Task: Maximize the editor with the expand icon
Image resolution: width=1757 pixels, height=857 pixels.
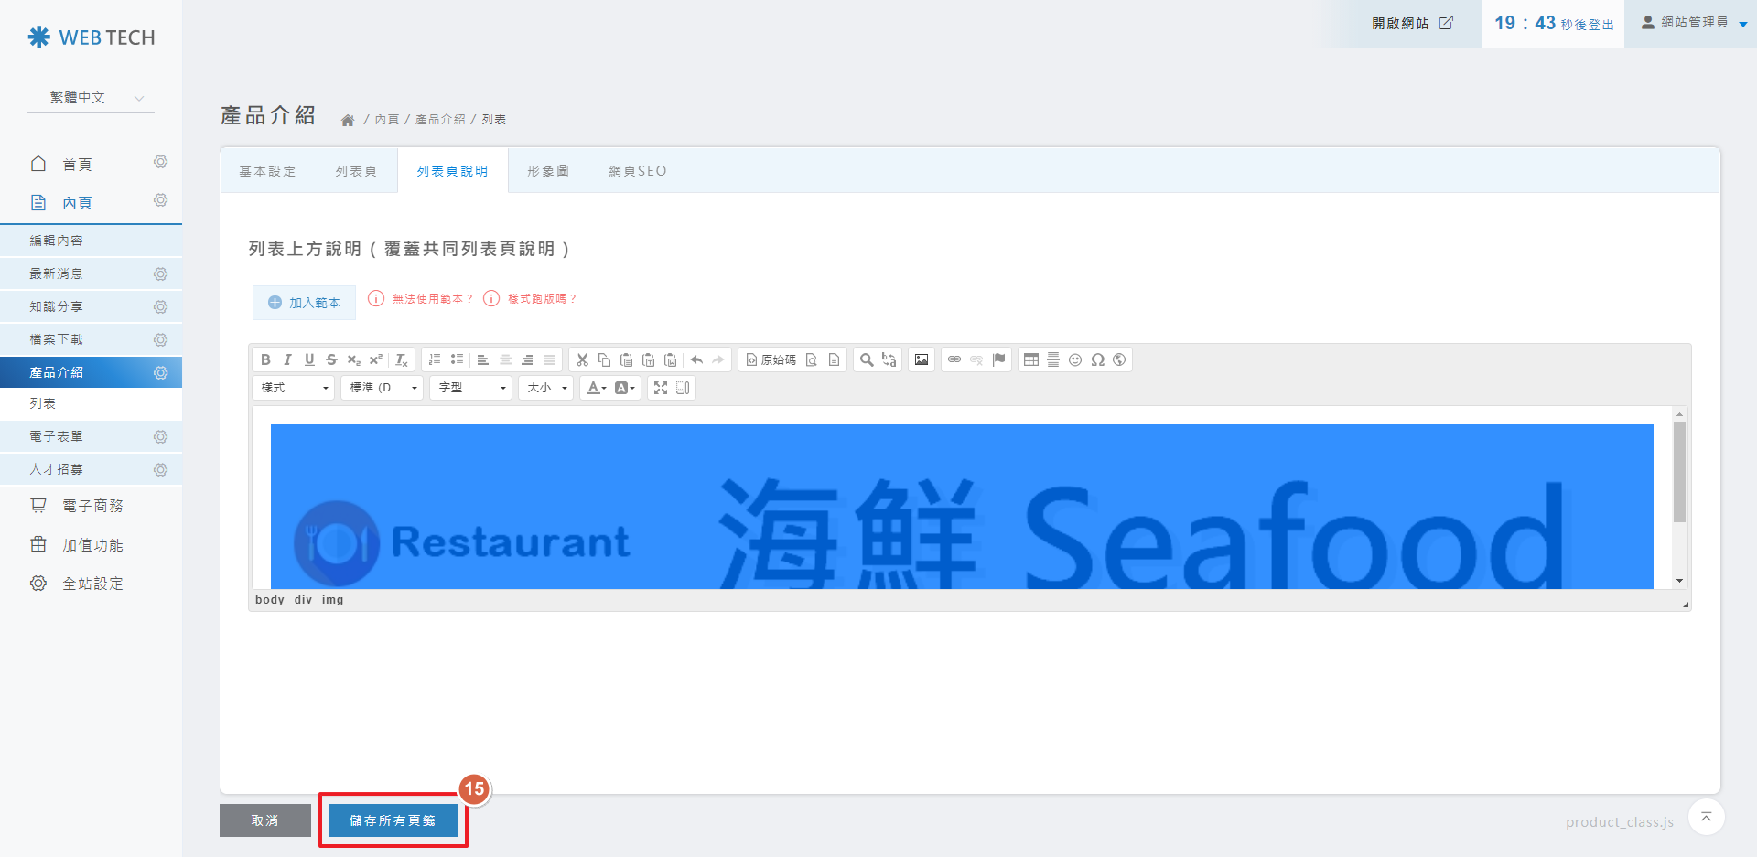Action: click(661, 388)
